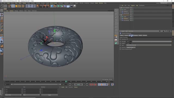Add a Light object
The width and height of the screenshot is (174, 98).
74,6
